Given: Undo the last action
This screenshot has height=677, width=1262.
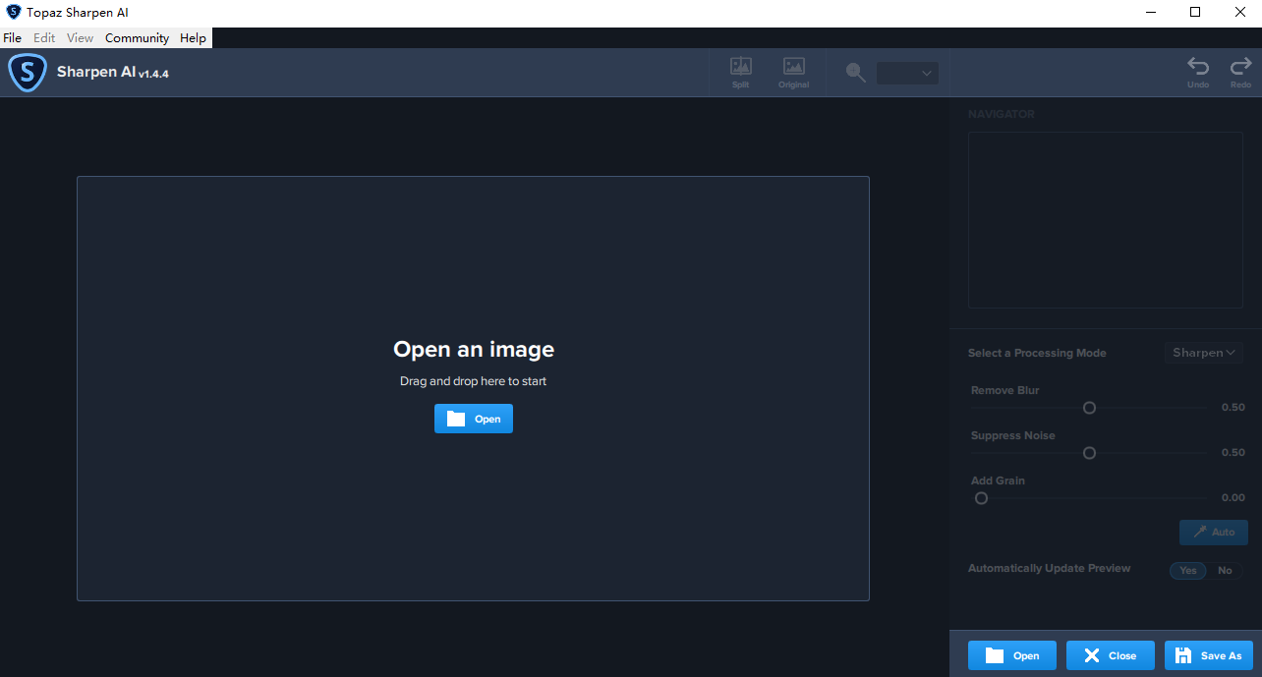Looking at the screenshot, I should 1198,73.
